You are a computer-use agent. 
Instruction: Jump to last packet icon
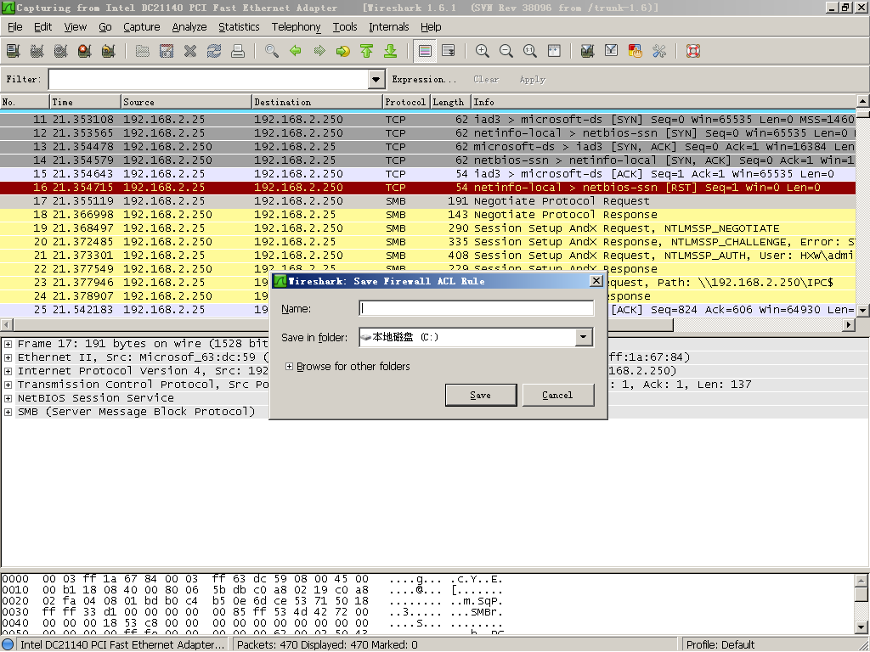tap(391, 51)
